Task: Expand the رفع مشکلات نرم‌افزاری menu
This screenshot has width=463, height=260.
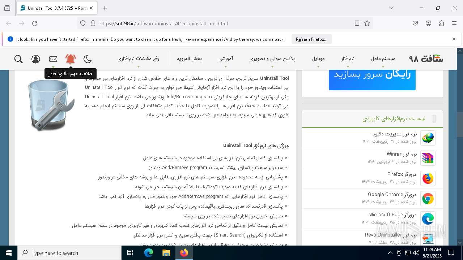Action: pyautogui.click(x=138, y=59)
